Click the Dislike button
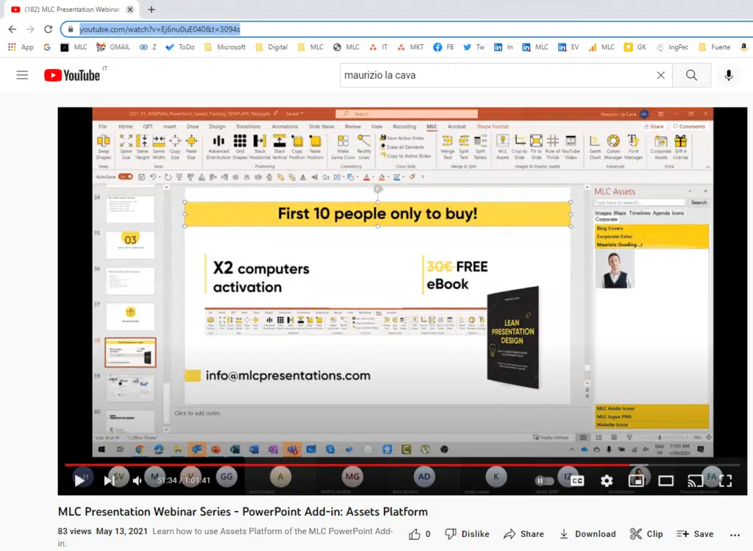Screen dimensions: 753x551 467,534
